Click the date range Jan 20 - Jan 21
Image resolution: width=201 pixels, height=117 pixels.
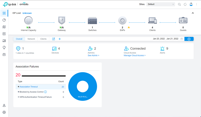(166, 39)
